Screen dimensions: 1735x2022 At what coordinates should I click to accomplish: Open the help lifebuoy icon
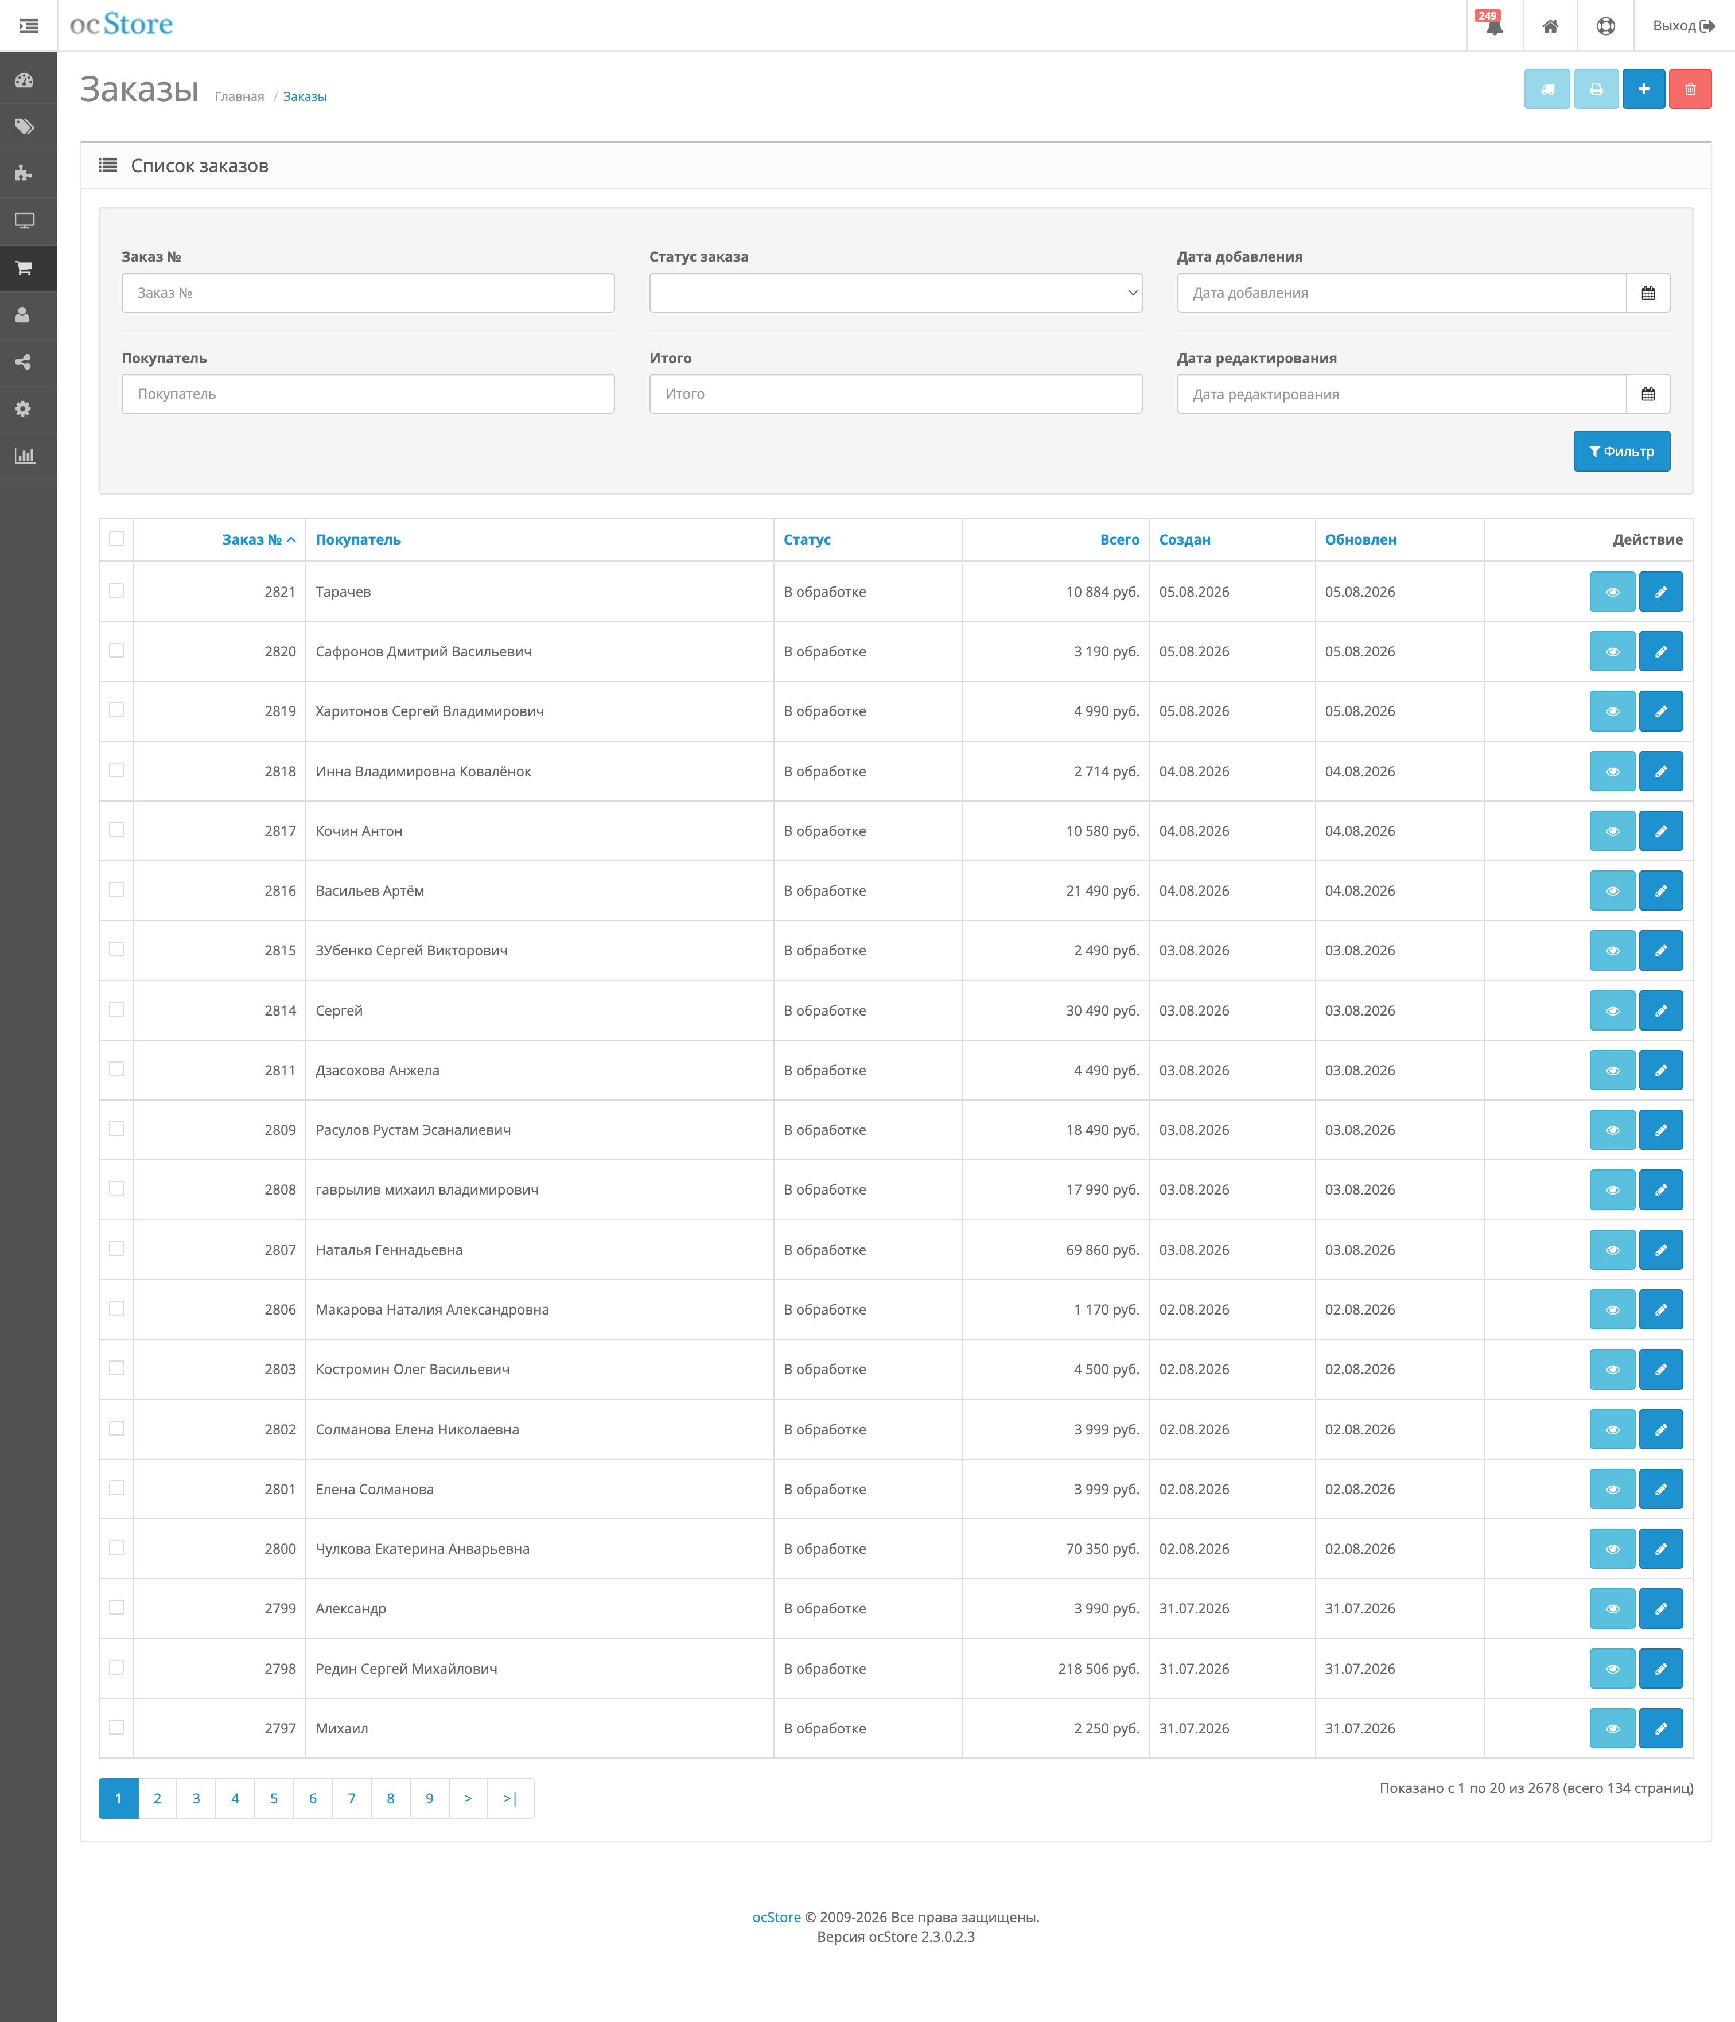pos(1605,25)
